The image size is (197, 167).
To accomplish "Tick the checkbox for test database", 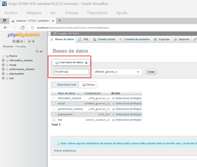I will 54,120.
